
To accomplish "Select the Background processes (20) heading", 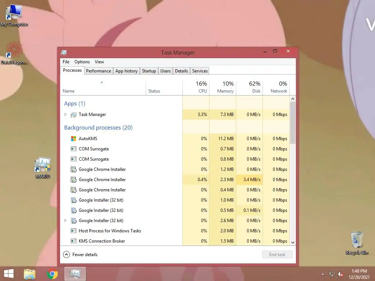I will tap(98, 128).
